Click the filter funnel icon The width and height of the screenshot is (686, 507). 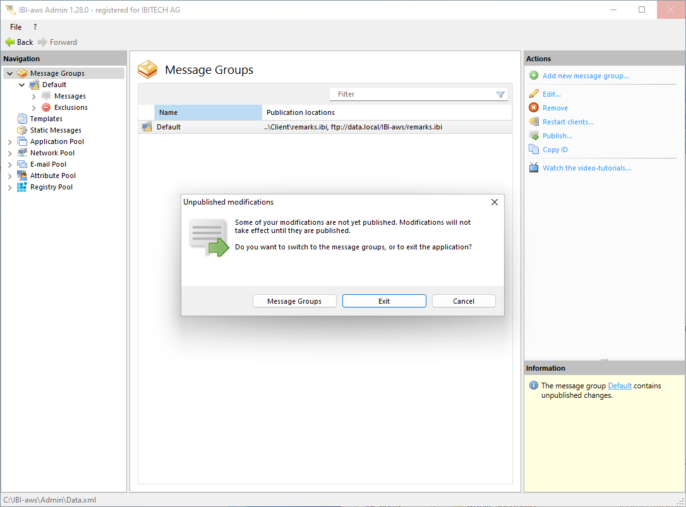point(500,95)
